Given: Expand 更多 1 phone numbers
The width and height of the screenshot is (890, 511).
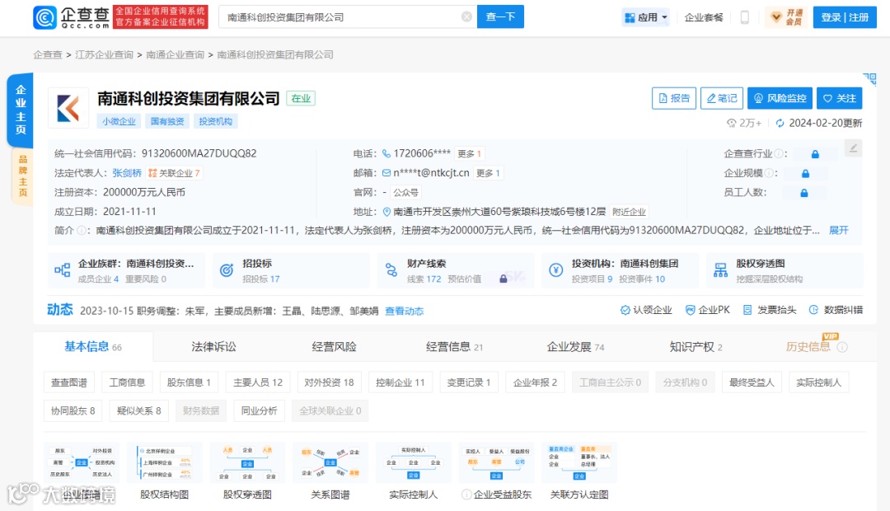Looking at the screenshot, I should click(x=470, y=154).
